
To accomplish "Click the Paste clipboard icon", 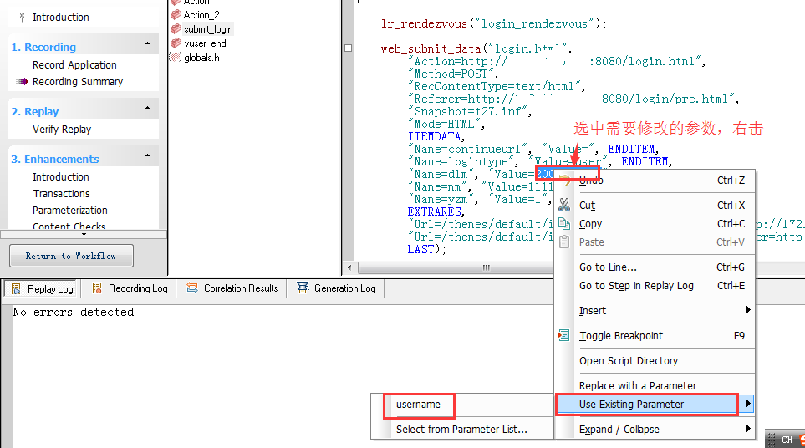I will 564,242.
